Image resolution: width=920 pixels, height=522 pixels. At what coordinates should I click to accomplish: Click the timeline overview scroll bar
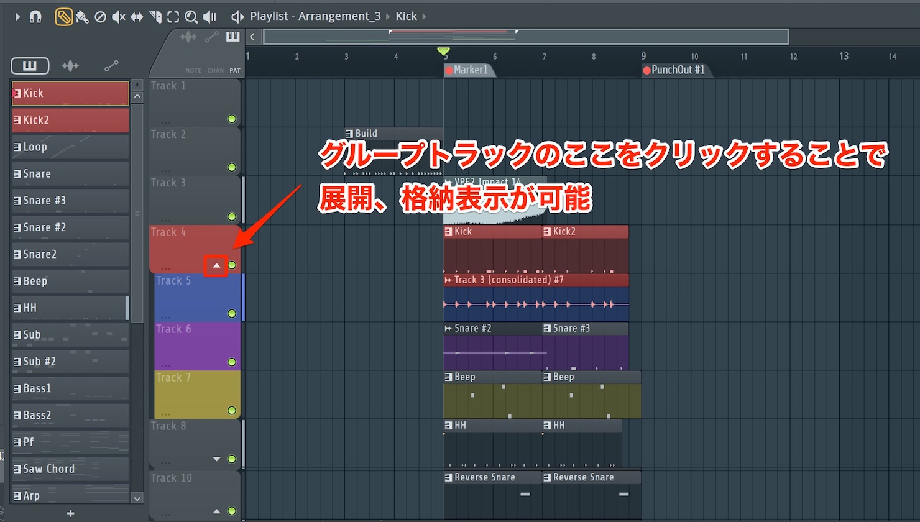[x=526, y=37]
